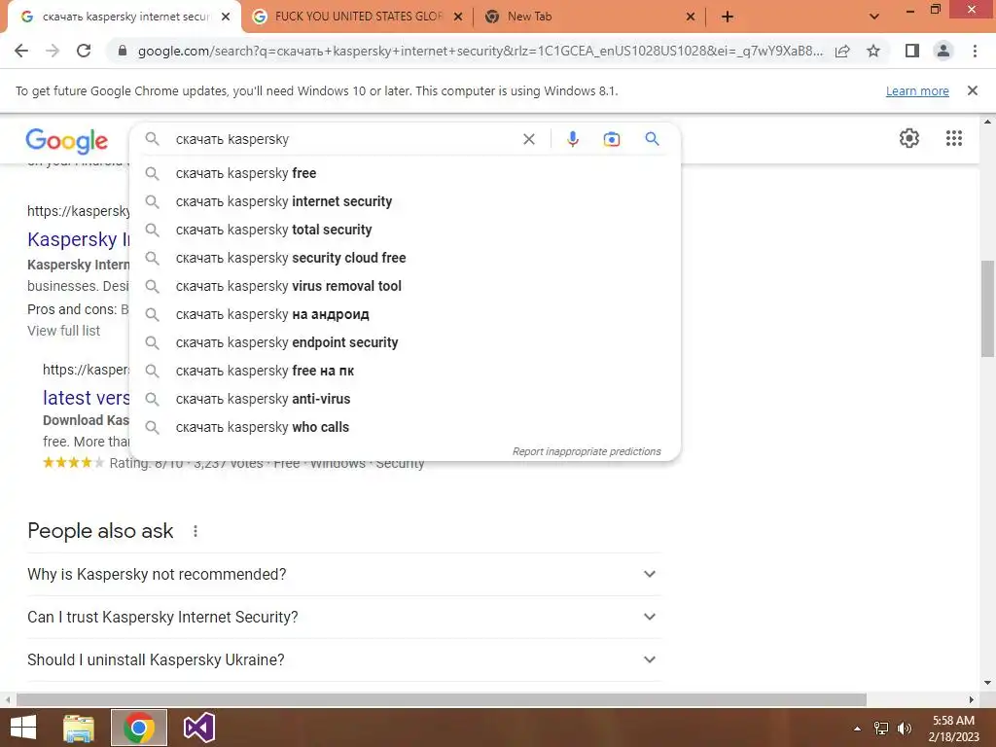The image size is (996, 747).
Task: Open the tab search chevron
Action: (874, 17)
